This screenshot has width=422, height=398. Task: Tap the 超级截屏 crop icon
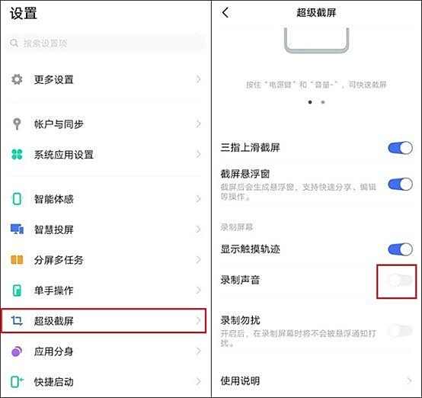click(x=17, y=321)
